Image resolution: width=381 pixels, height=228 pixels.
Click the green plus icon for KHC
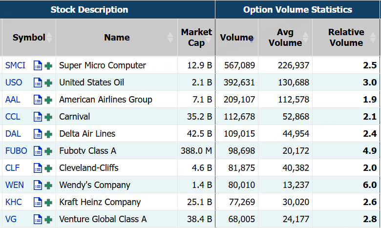[48, 203]
